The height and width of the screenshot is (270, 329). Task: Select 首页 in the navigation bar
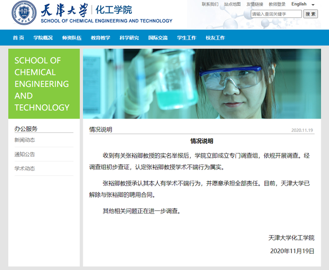click(19, 37)
